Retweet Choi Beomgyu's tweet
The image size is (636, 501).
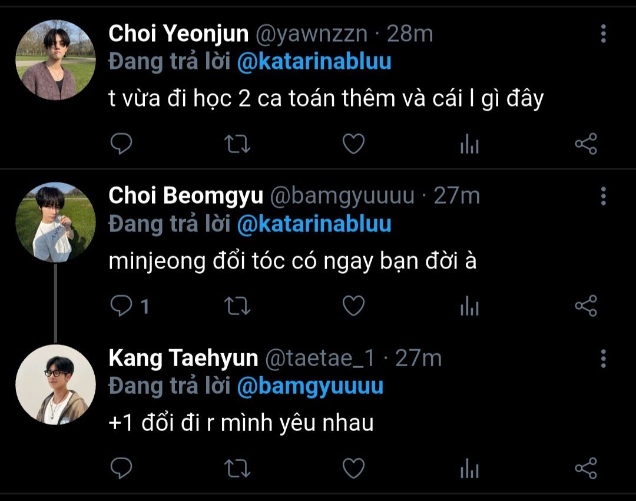(238, 306)
